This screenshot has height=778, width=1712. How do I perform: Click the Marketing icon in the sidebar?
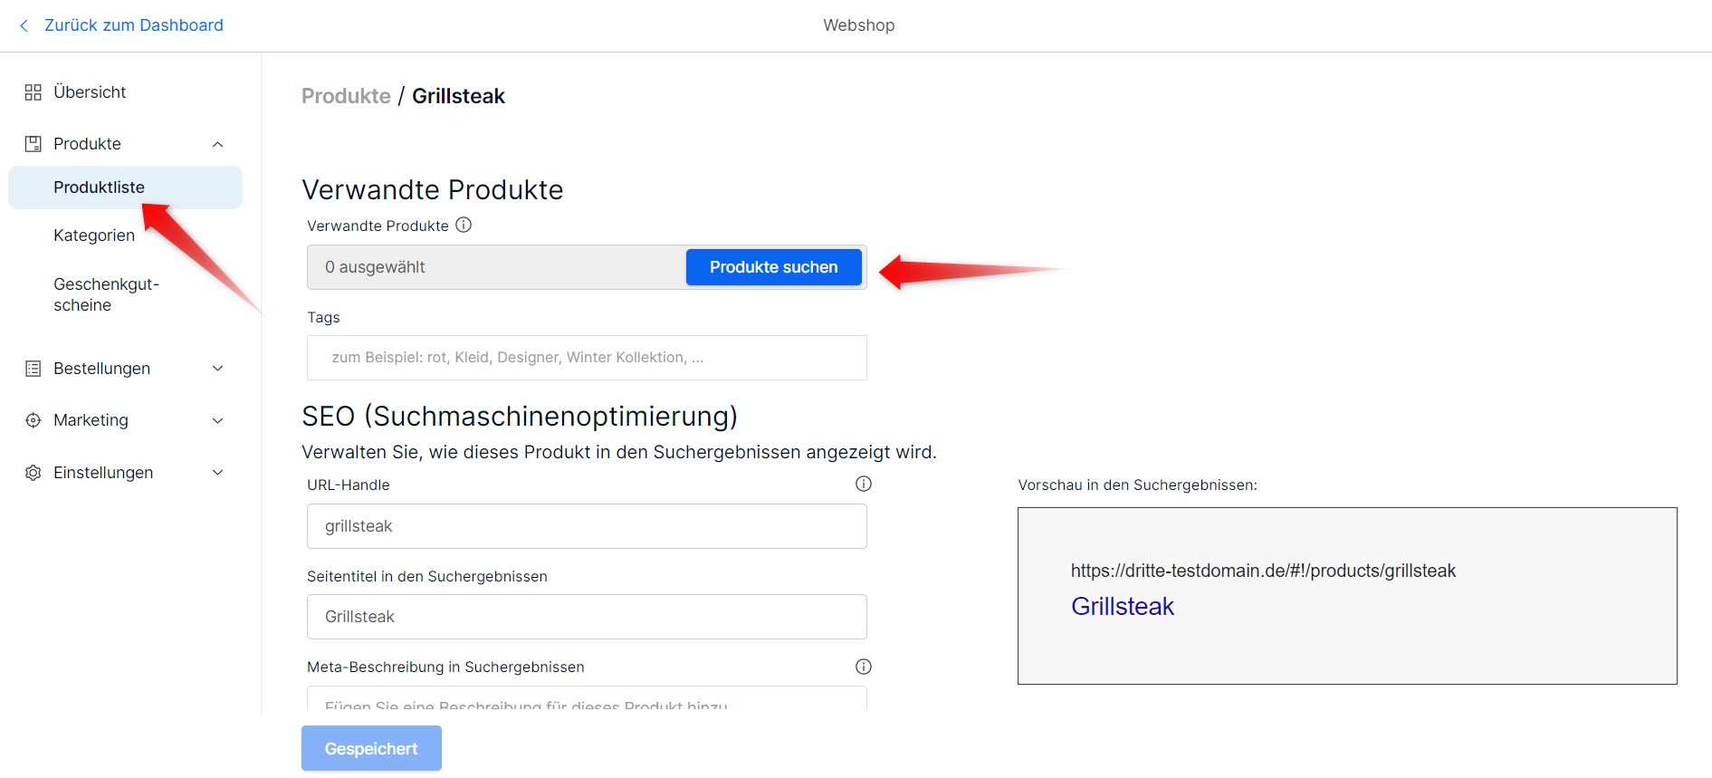[x=33, y=419]
